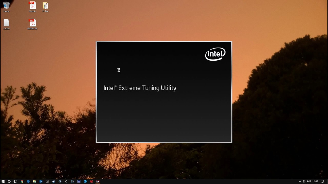The height and width of the screenshot is (184, 328).
Task: Open Photoshop from the taskbar
Action: (79, 181)
